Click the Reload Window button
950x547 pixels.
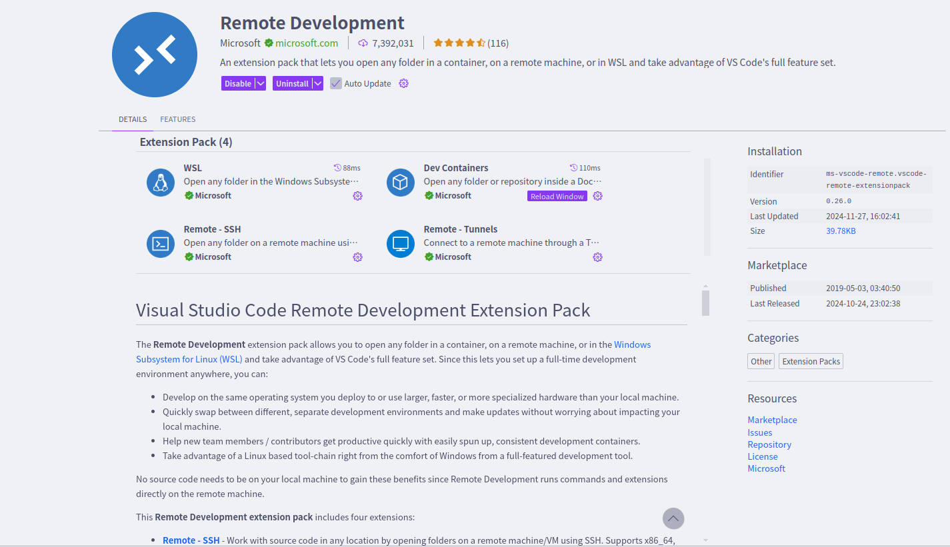click(x=557, y=196)
